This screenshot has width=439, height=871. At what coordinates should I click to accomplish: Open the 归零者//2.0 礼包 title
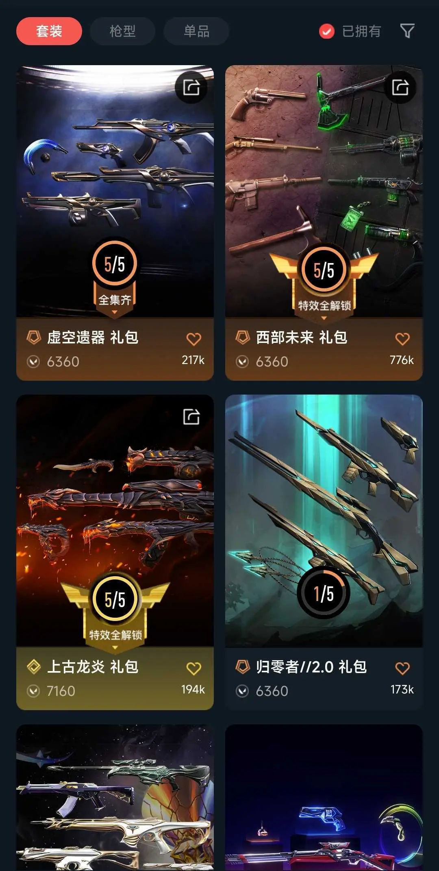(311, 667)
